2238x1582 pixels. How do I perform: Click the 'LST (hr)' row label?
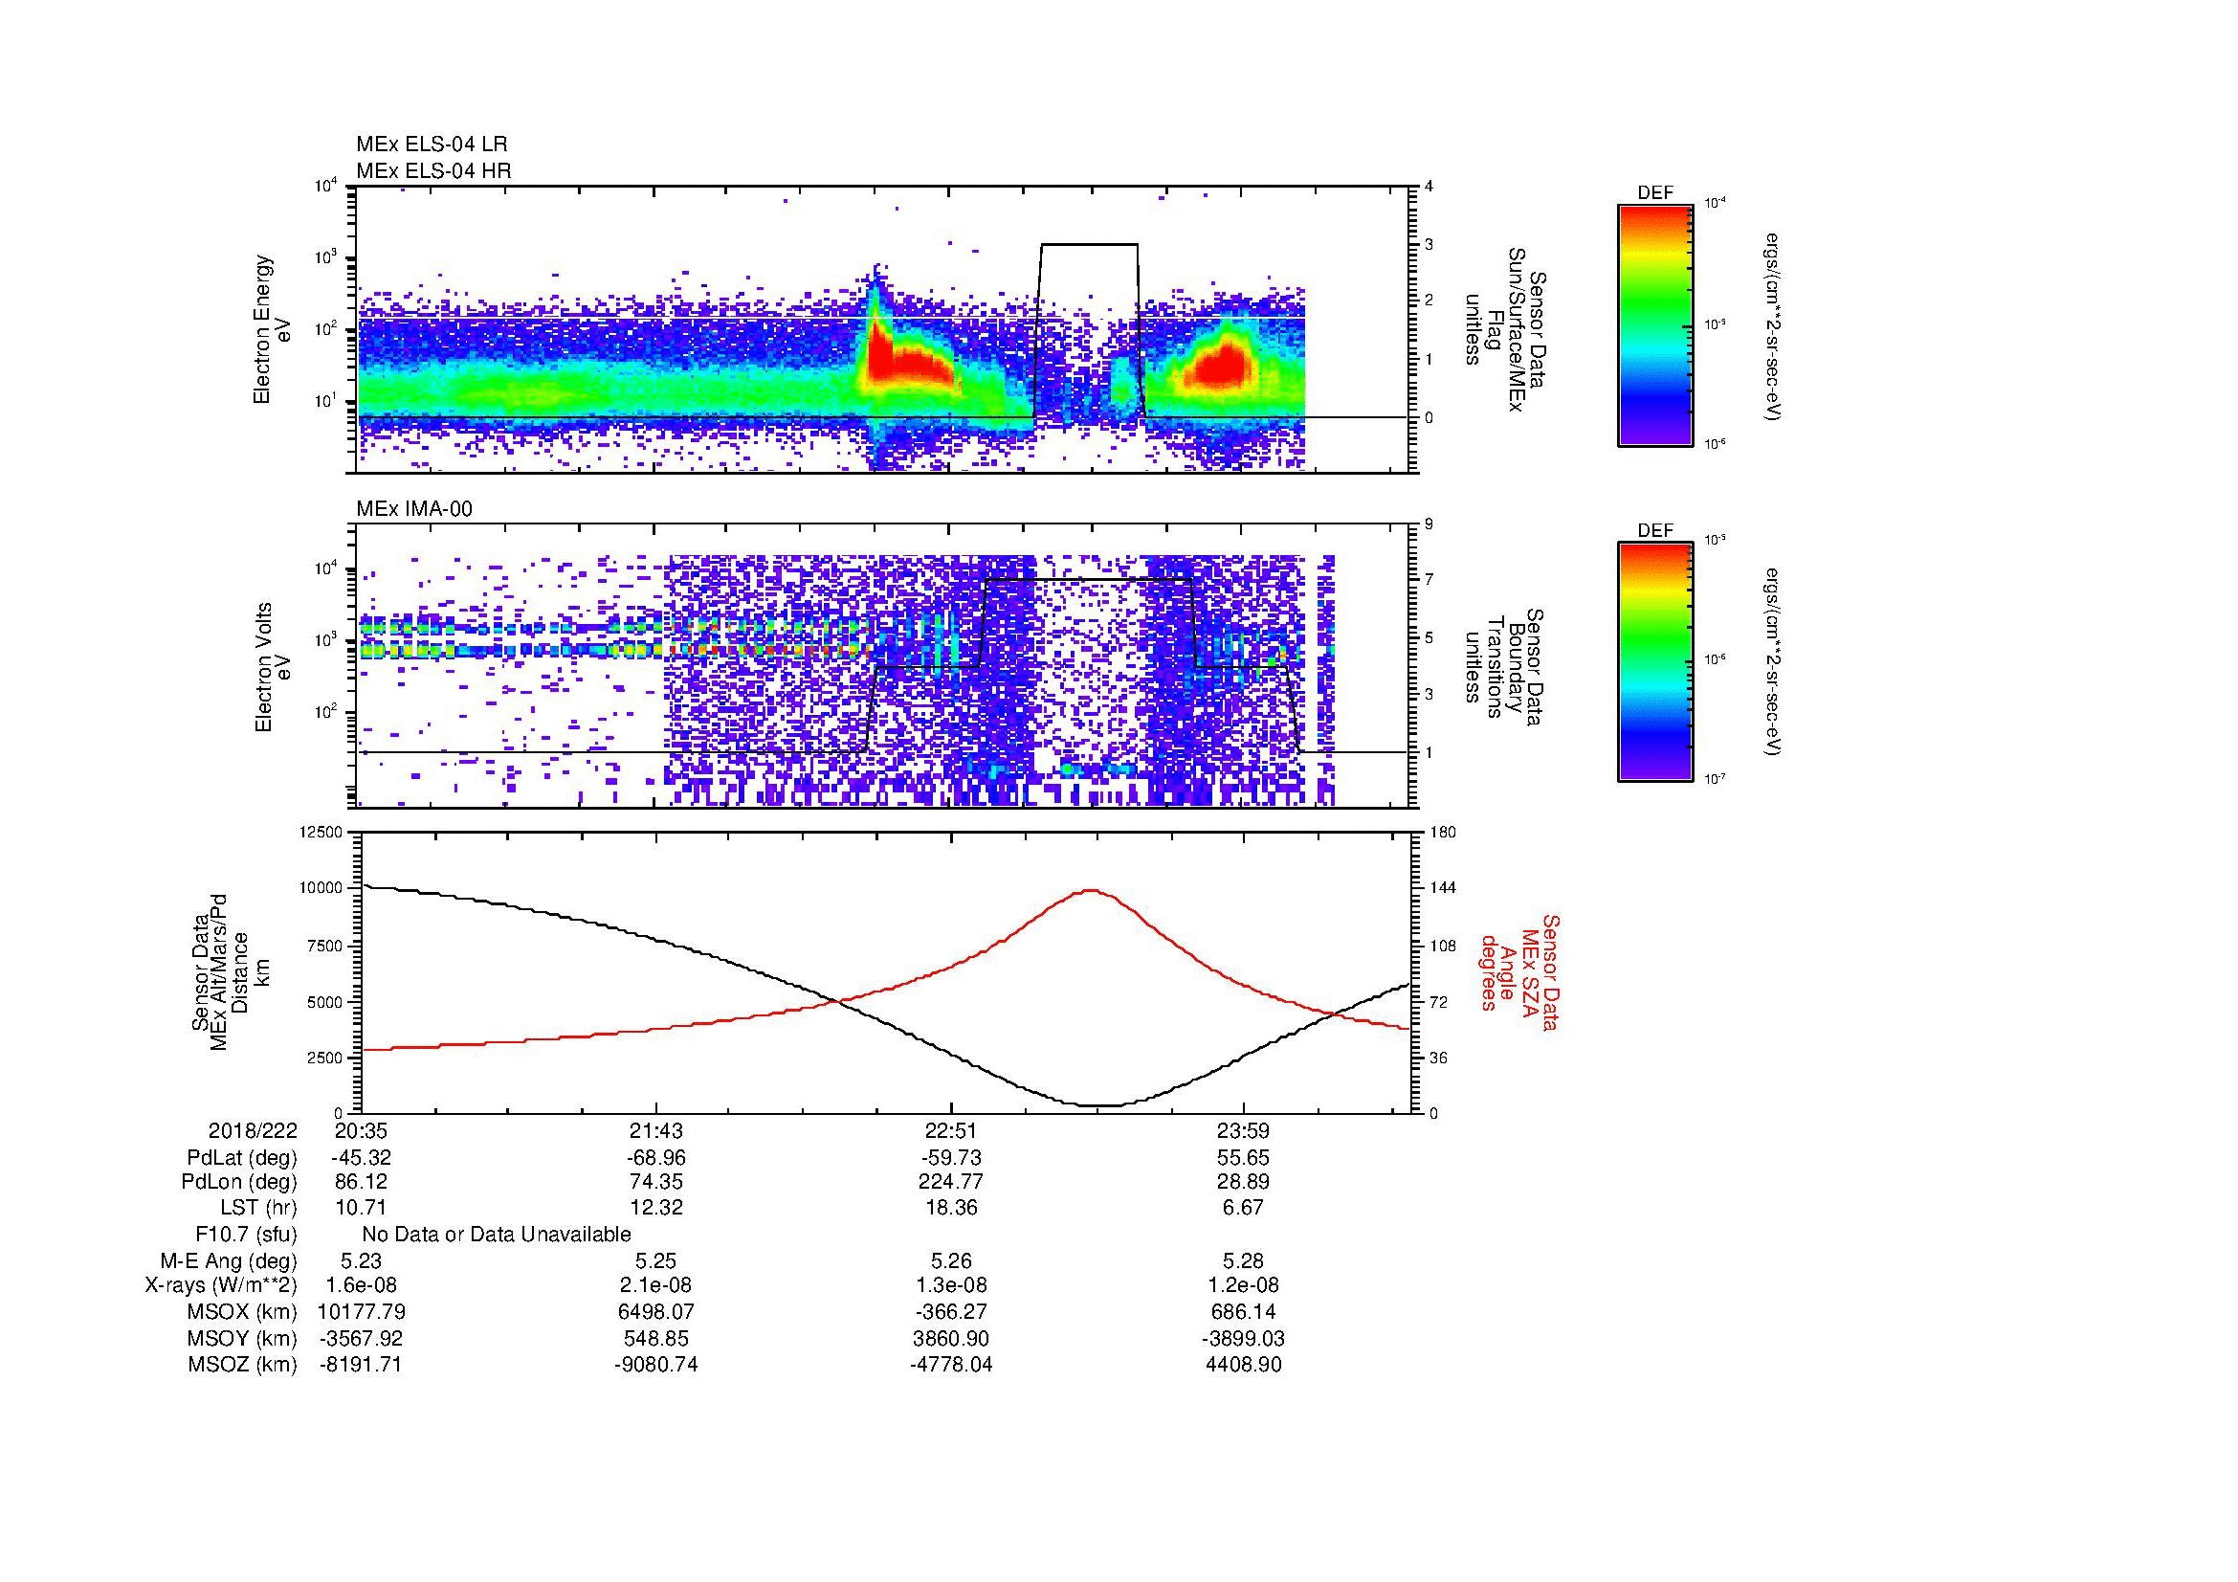(259, 1208)
